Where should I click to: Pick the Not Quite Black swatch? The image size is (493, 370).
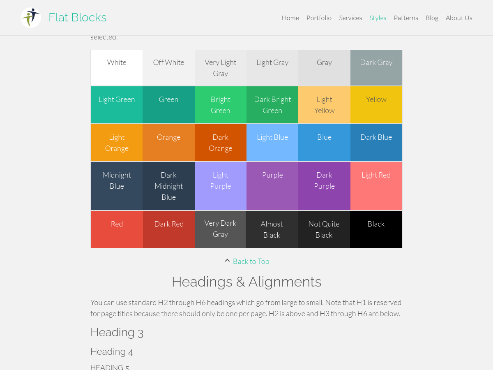click(x=324, y=229)
